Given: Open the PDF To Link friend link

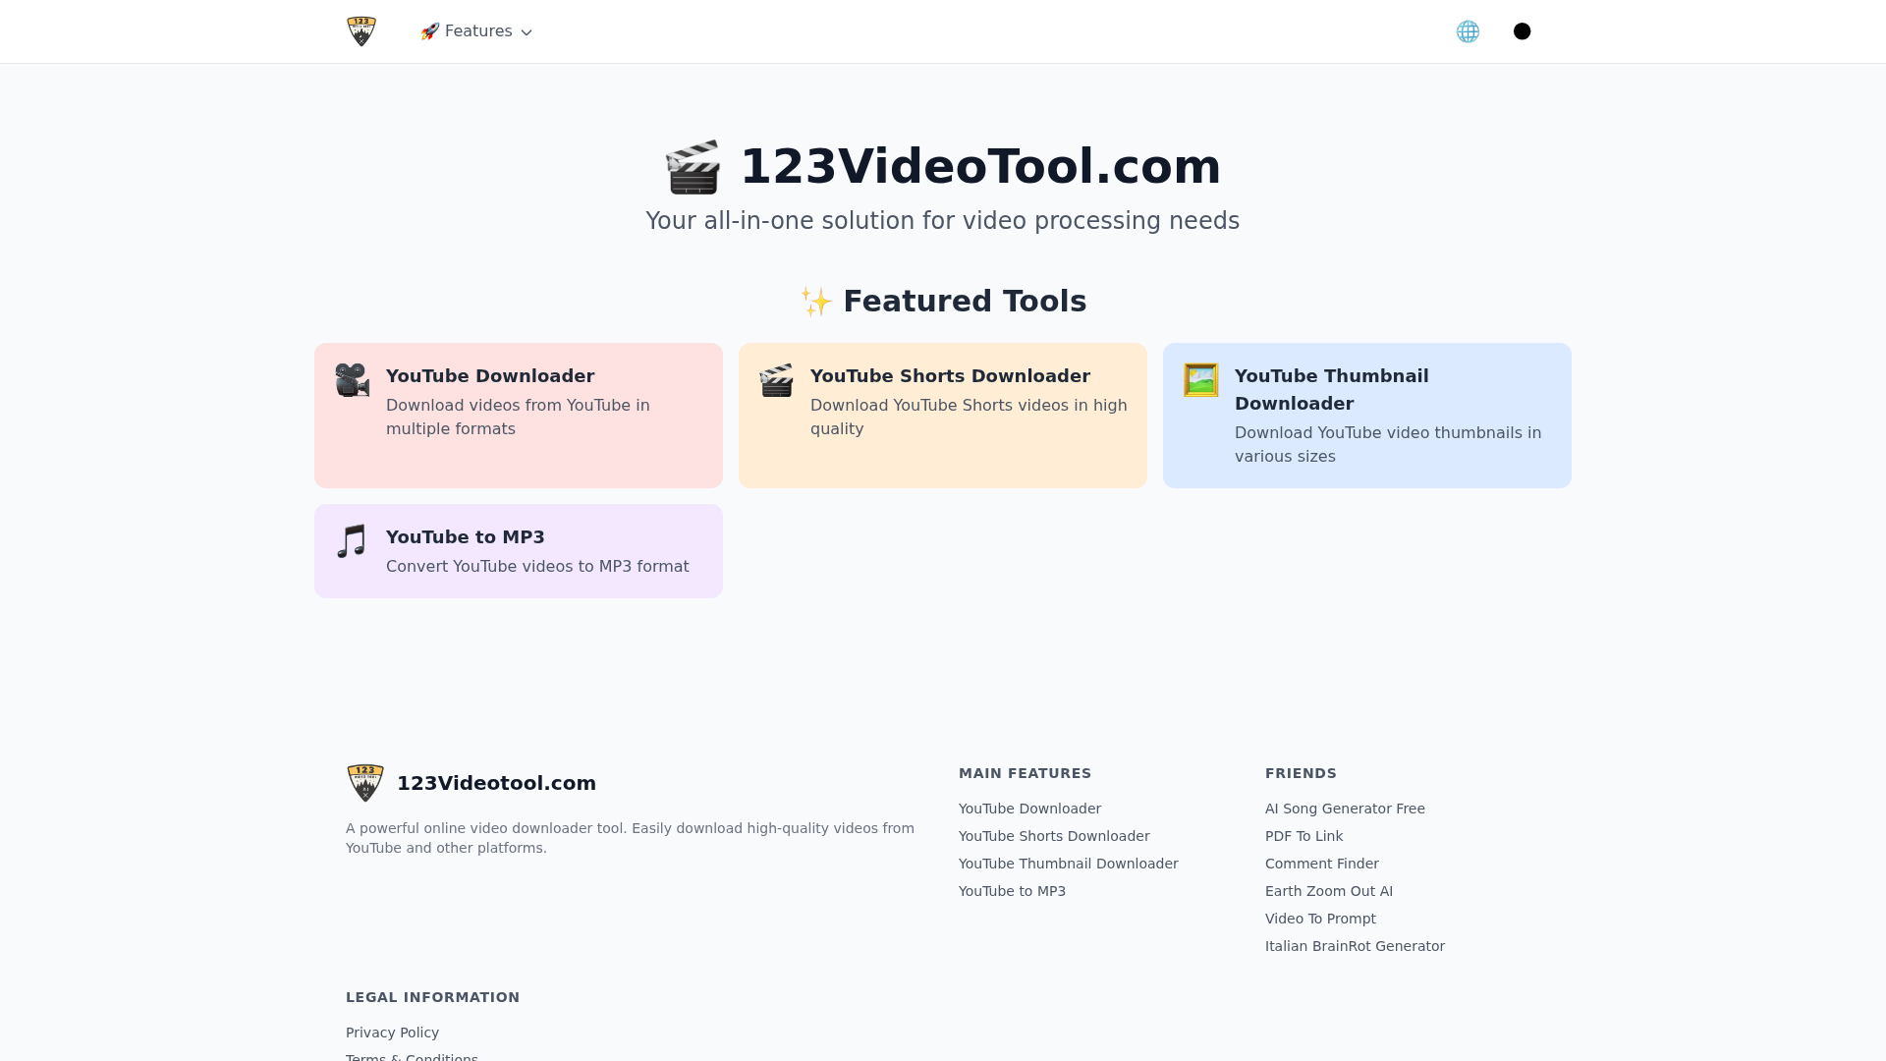Looking at the screenshot, I should 1304,836.
